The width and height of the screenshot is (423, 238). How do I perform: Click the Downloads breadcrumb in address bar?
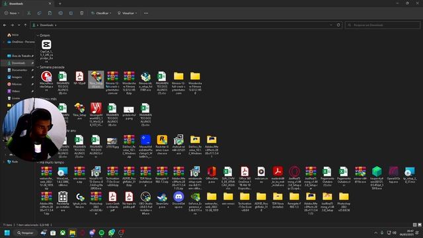(47, 25)
